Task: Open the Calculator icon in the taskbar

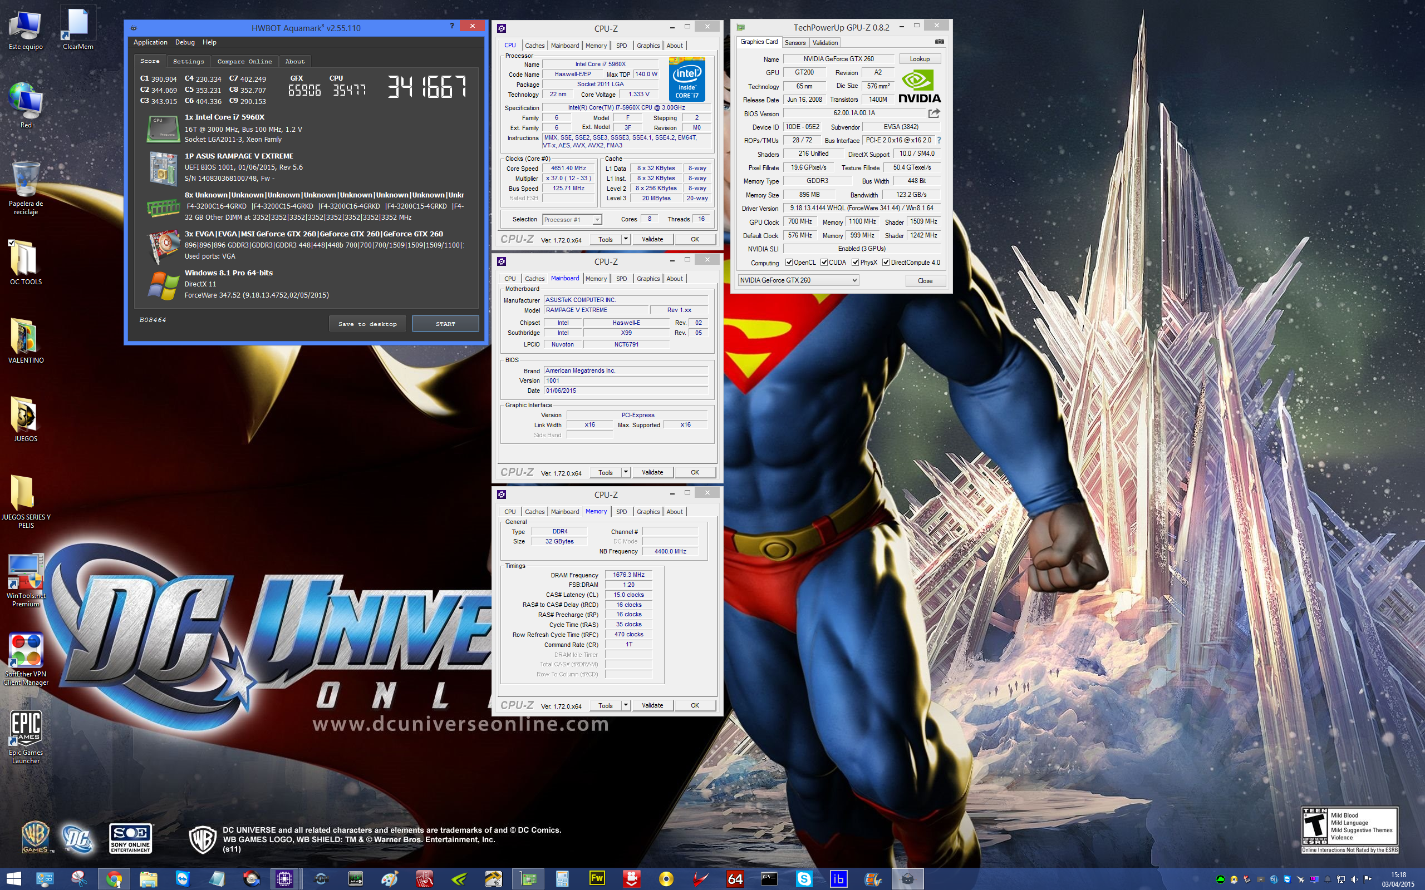Action: (x=562, y=879)
